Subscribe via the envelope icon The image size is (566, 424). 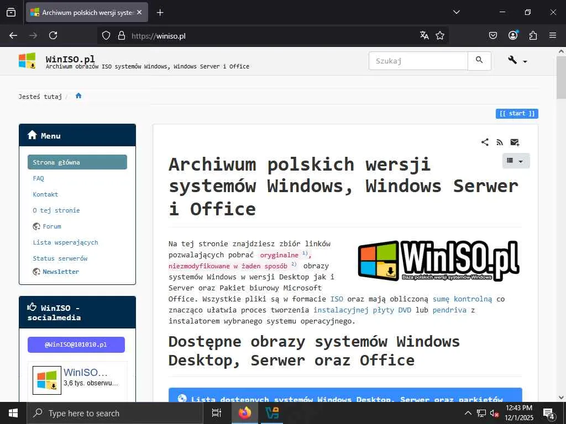(515, 142)
